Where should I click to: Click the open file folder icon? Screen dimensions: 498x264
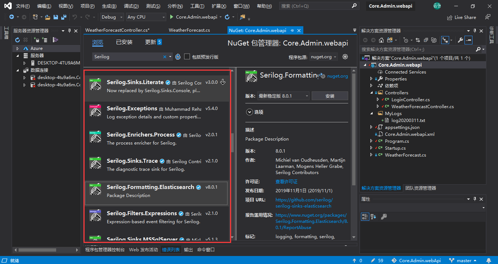pos(47,17)
